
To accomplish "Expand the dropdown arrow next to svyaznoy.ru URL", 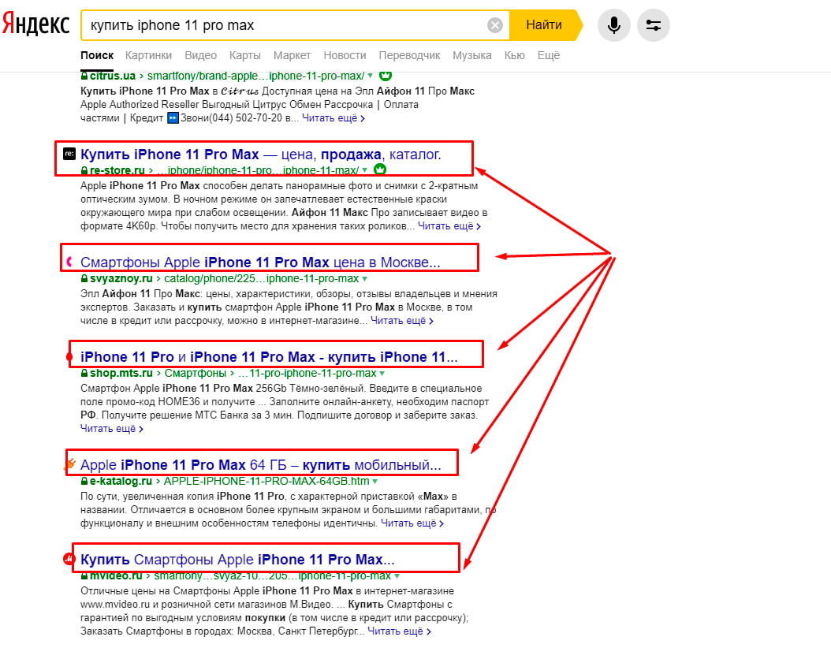I will pos(364,278).
